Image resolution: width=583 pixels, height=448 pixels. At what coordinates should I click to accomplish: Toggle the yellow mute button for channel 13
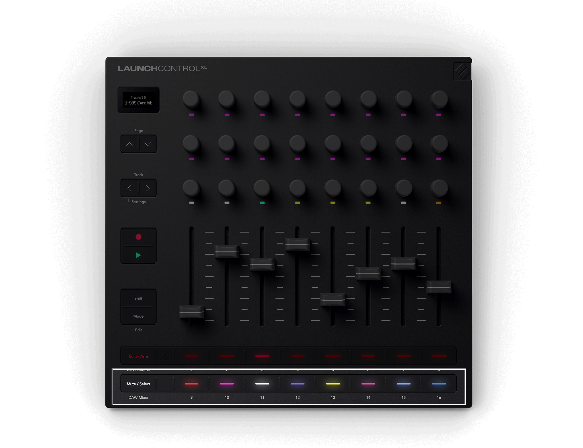click(333, 384)
